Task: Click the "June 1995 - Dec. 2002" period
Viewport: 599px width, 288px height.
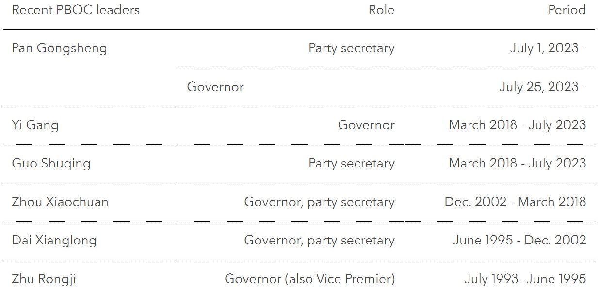Action: (x=519, y=240)
